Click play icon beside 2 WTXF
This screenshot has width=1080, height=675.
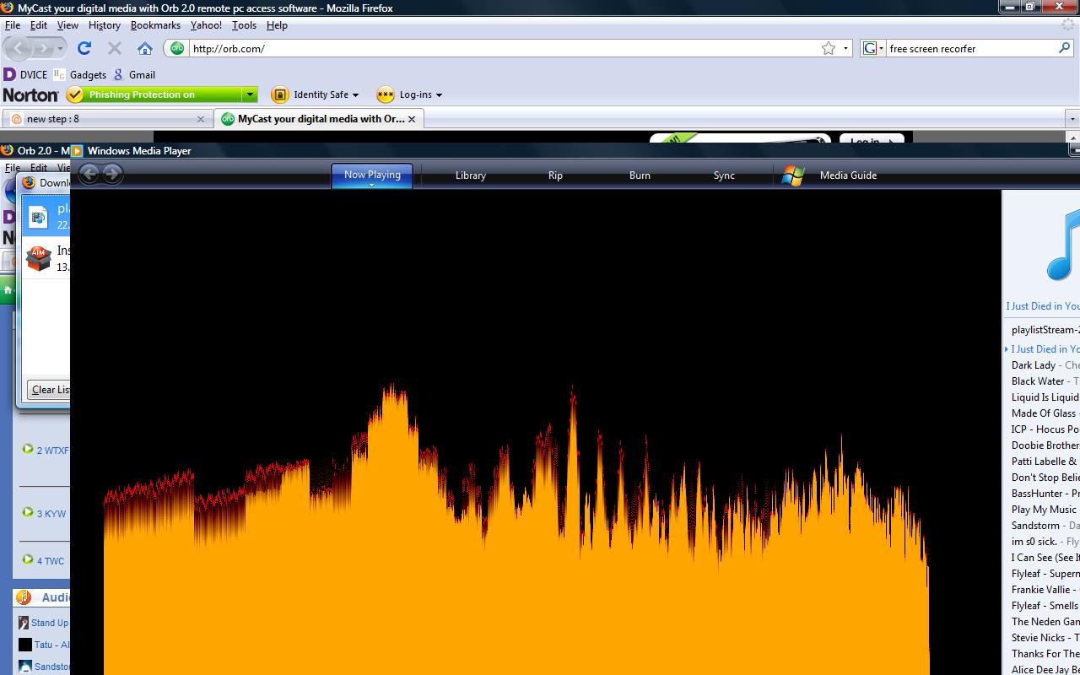click(x=28, y=449)
